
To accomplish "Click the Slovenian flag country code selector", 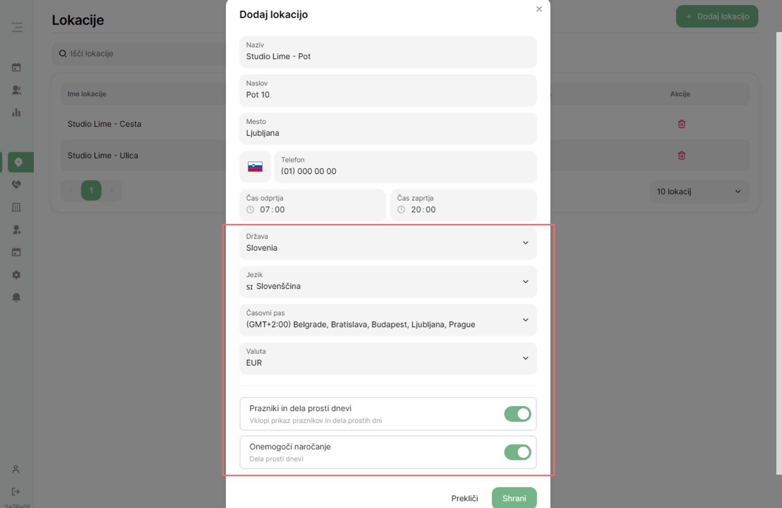I will coord(255,167).
